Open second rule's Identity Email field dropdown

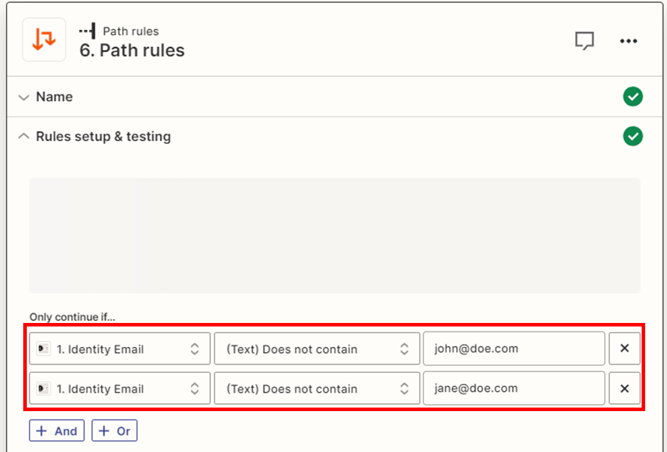[x=120, y=389]
